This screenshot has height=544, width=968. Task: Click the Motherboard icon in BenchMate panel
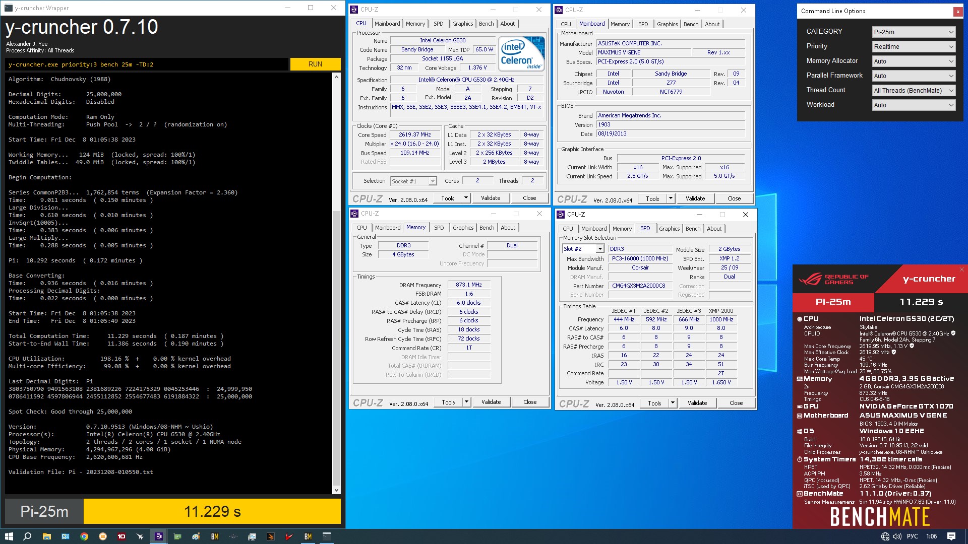(x=800, y=416)
